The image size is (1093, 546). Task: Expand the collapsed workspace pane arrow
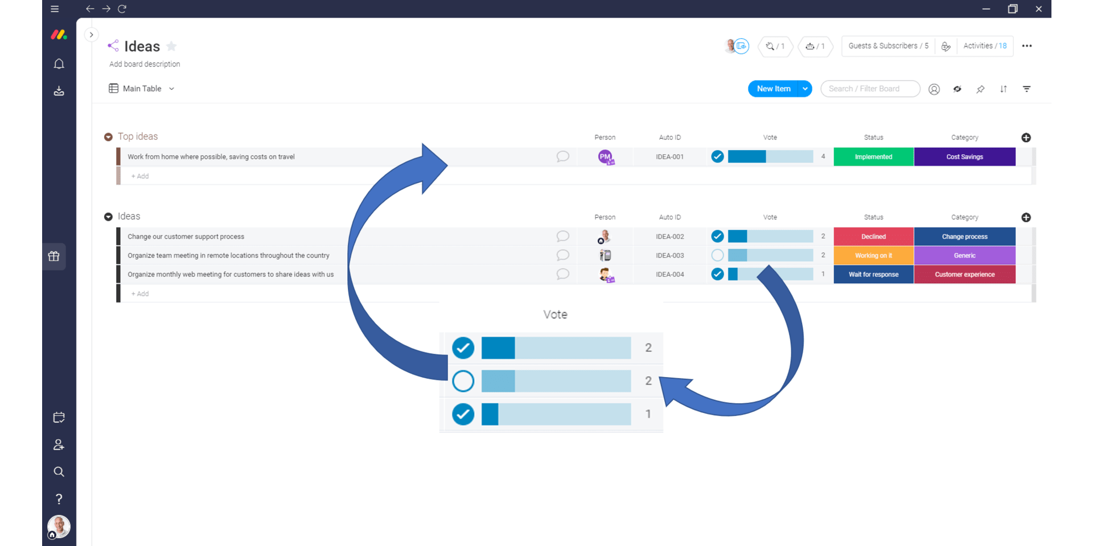[91, 35]
